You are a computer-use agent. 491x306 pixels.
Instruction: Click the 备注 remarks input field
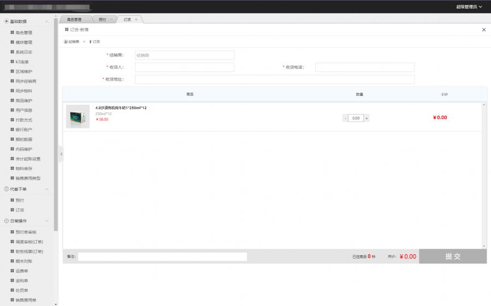coord(162,256)
